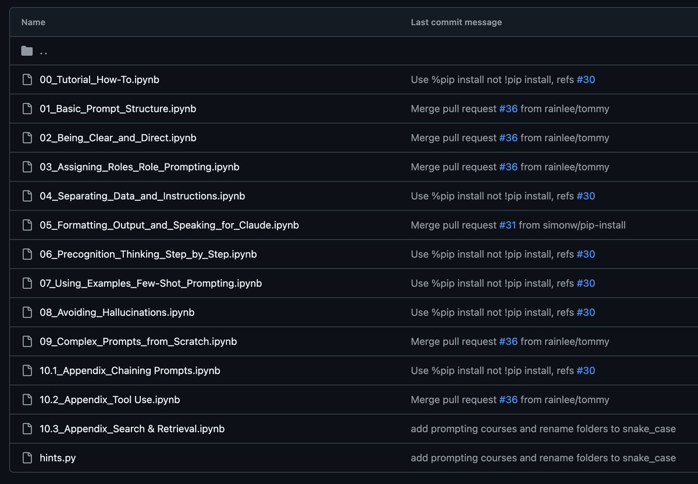Viewport: 698px width, 484px height.
Task: Open #36 link in 09_Complex_Prompts row
Action: point(508,341)
